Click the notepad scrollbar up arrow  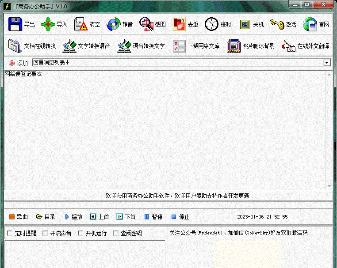329,75
